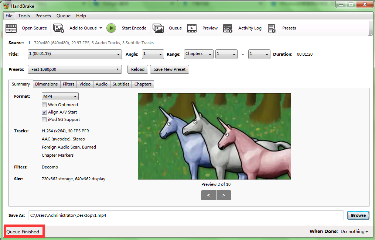375x240 pixels.
Task: Switch to the Dimensions tab
Action: point(47,84)
